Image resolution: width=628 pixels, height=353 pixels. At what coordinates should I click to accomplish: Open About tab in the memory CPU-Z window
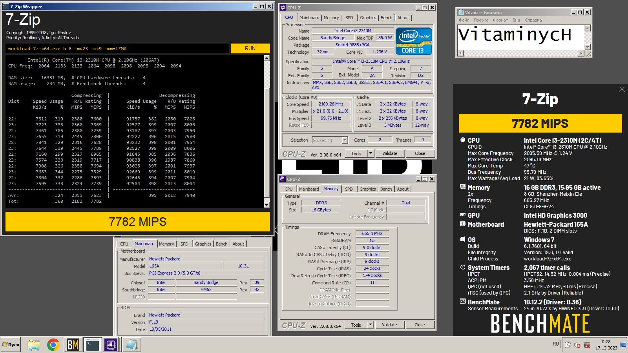[403, 189]
